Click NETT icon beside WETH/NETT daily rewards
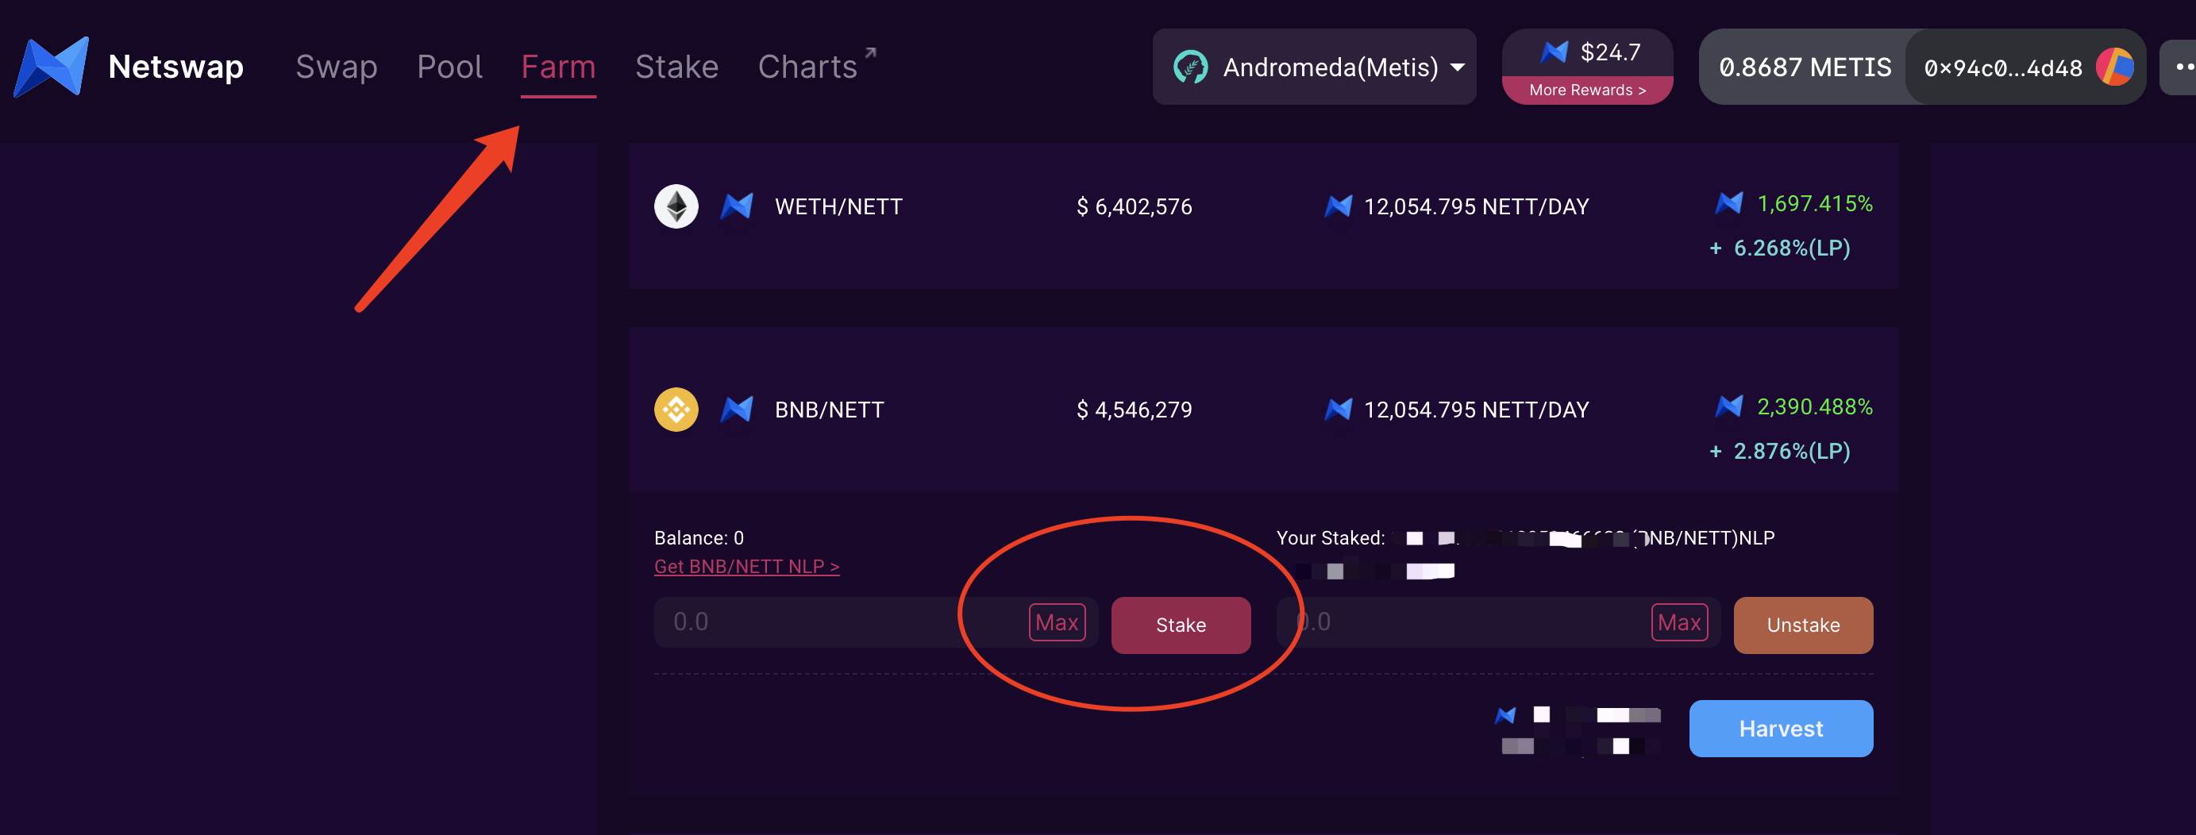The height and width of the screenshot is (835, 2196). 1338,206
